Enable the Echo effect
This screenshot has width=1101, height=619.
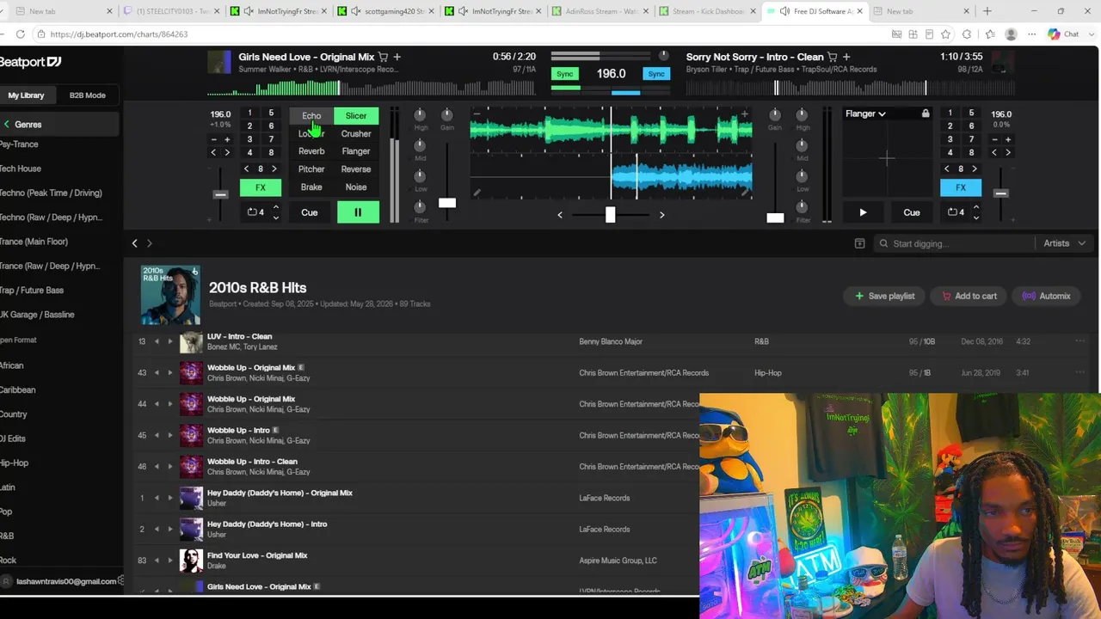pyautogui.click(x=311, y=115)
